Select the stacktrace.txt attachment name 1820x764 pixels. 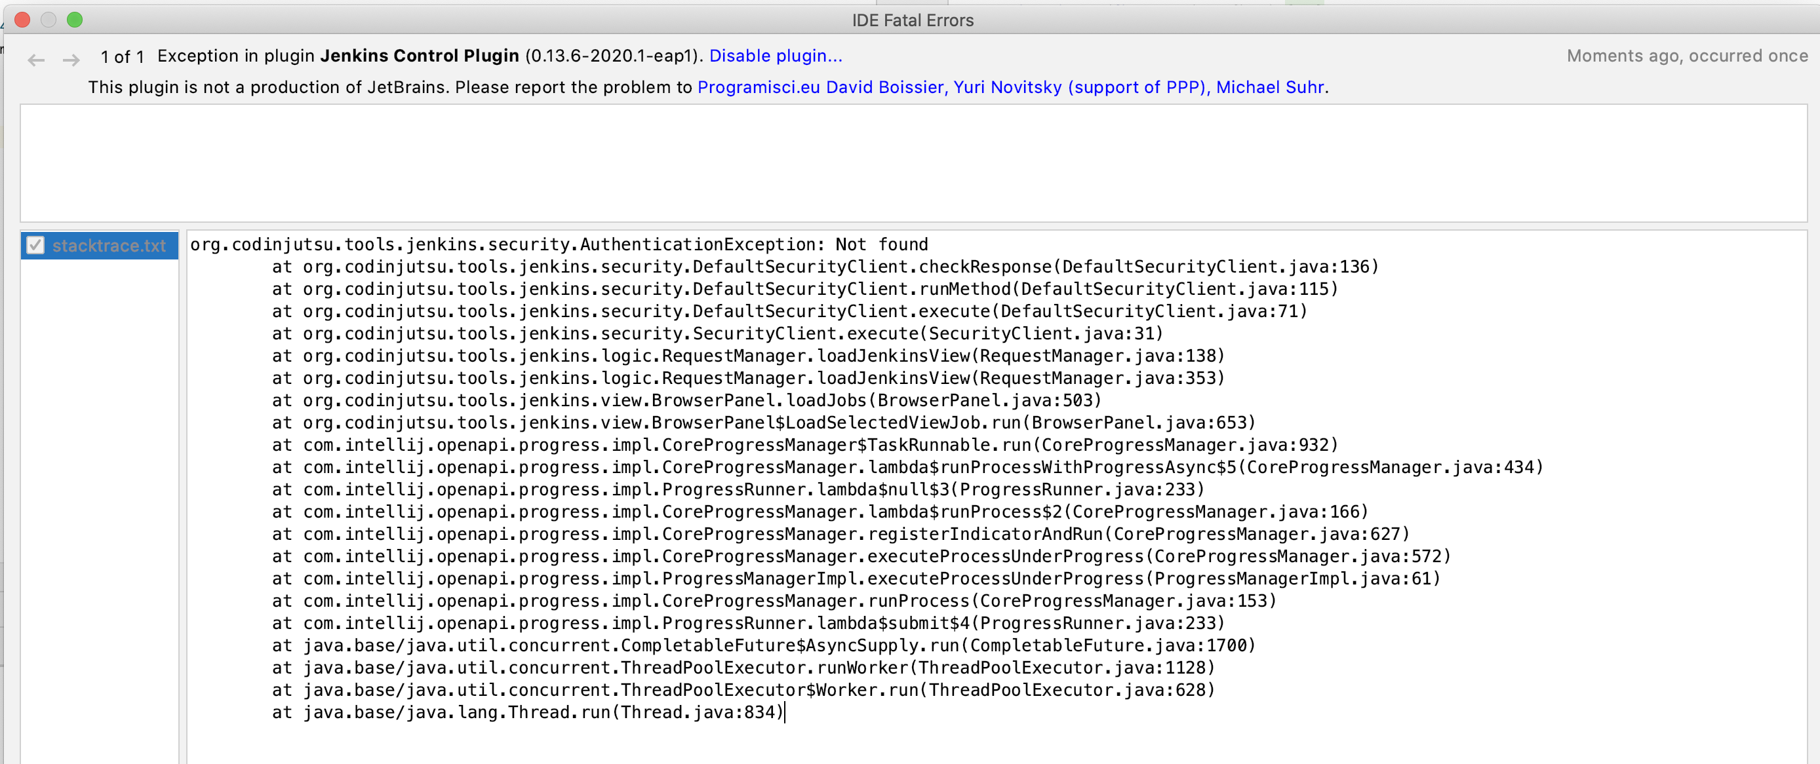pyautogui.click(x=109, y=246)
